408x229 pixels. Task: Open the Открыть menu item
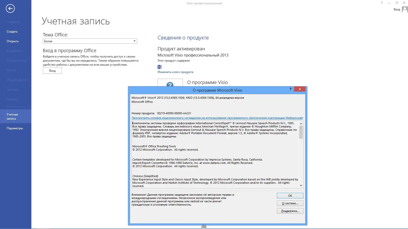(13, 41)
